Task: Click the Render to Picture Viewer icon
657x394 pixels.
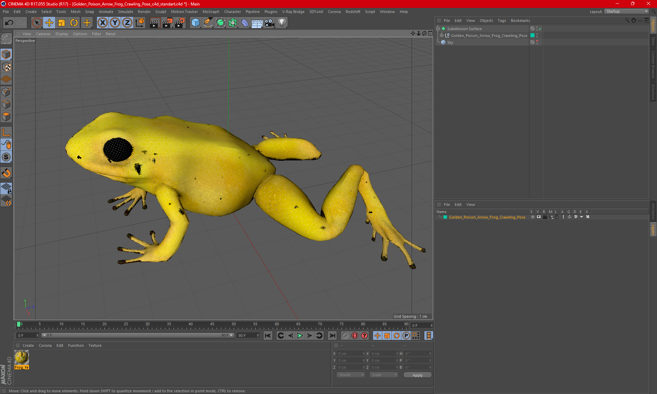Action: [x=167, y=23]
